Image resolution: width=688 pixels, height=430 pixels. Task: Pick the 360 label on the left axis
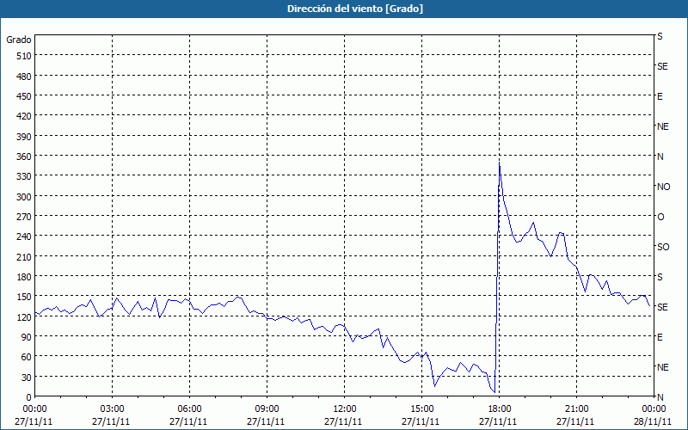pos(24,157)
